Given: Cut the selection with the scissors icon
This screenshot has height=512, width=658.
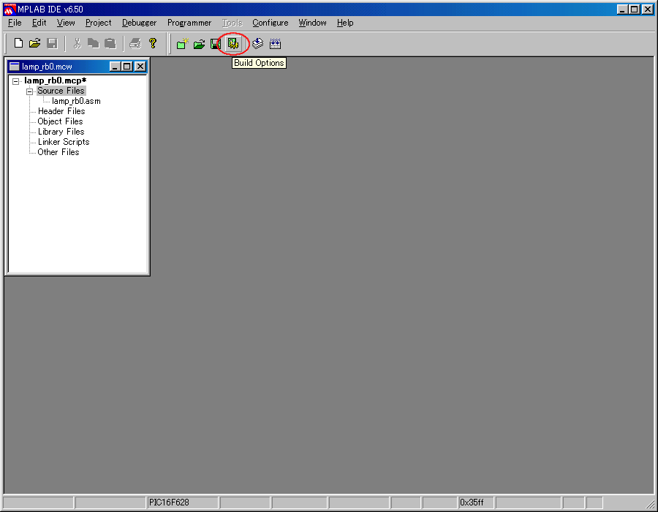Looking at the screenshot, I should click(x=77, y=43).
